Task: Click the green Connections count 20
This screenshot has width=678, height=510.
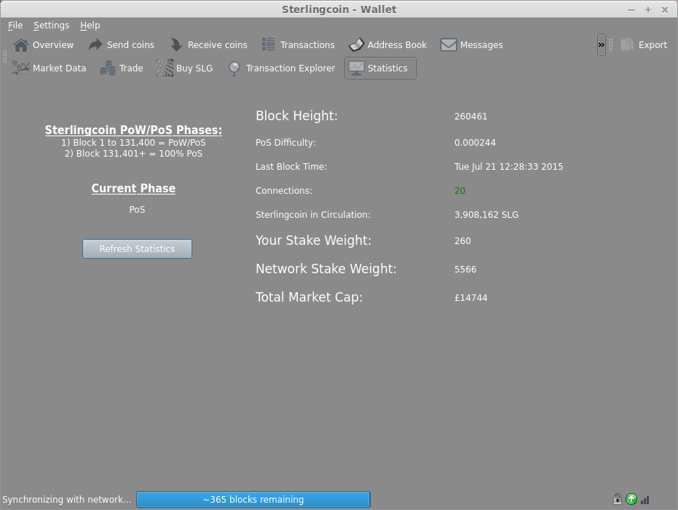Action: [460, 191]
